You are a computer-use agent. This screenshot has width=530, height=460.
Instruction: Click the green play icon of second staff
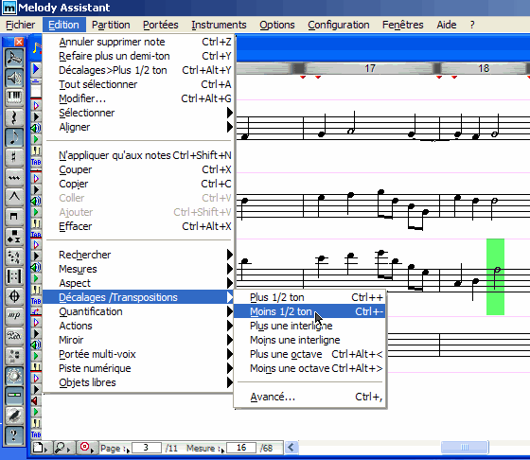[x=36, y=212]
